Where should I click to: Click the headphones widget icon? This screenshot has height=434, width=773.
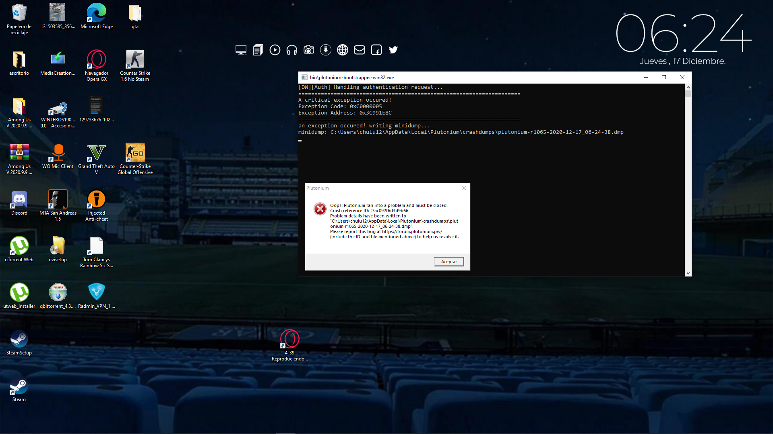pyautogui.click(x=292, y=50)
